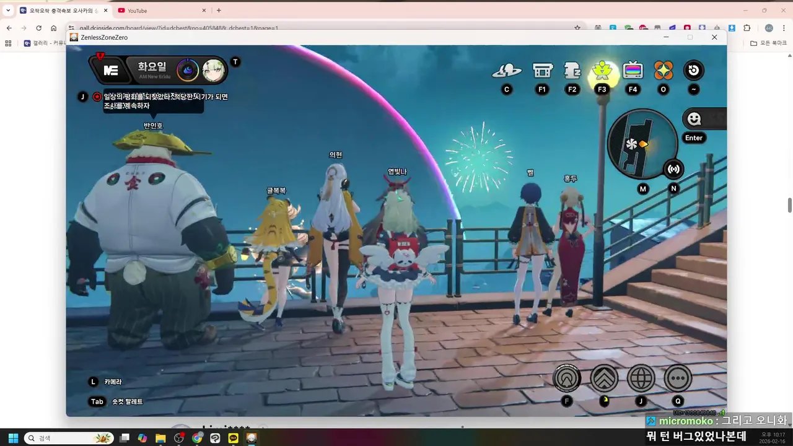The image size is (793, 446).
Task: Reload the browser page
Action: pyautogui.click(x=38, y=28)
